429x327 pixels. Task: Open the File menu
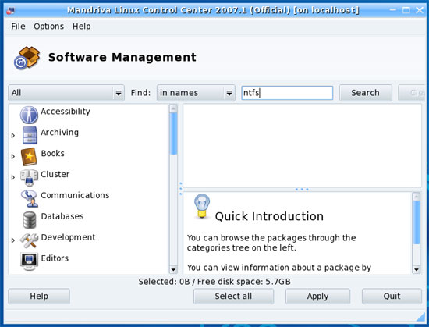18,27
